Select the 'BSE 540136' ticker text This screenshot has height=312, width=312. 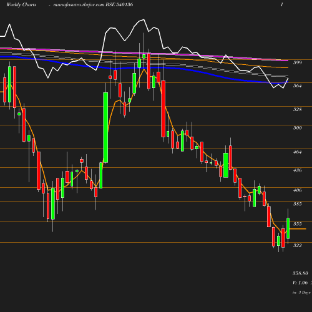point(119,4)
